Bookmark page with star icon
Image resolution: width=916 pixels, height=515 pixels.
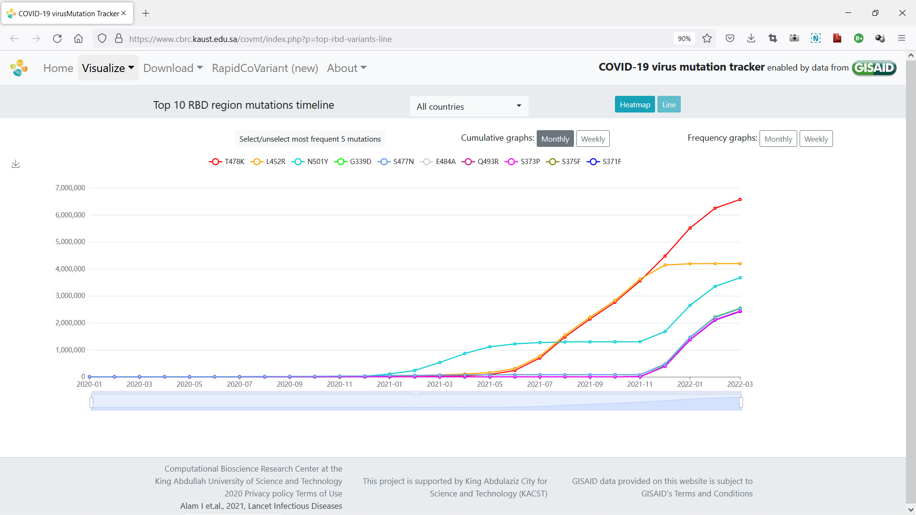(x=707, y=39)
